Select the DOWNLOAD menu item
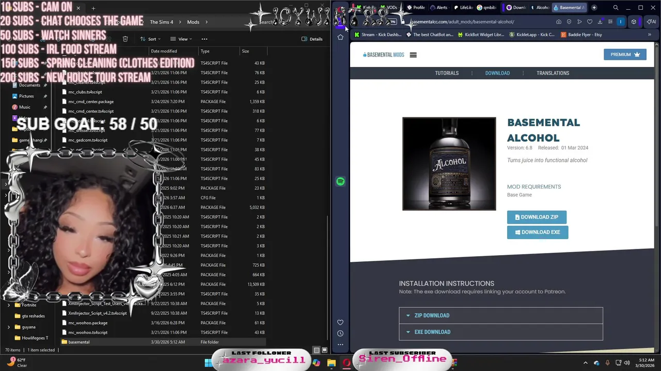The width and height of the screenshot is (661, 371). pyautogui.click(x=497, y=73)
